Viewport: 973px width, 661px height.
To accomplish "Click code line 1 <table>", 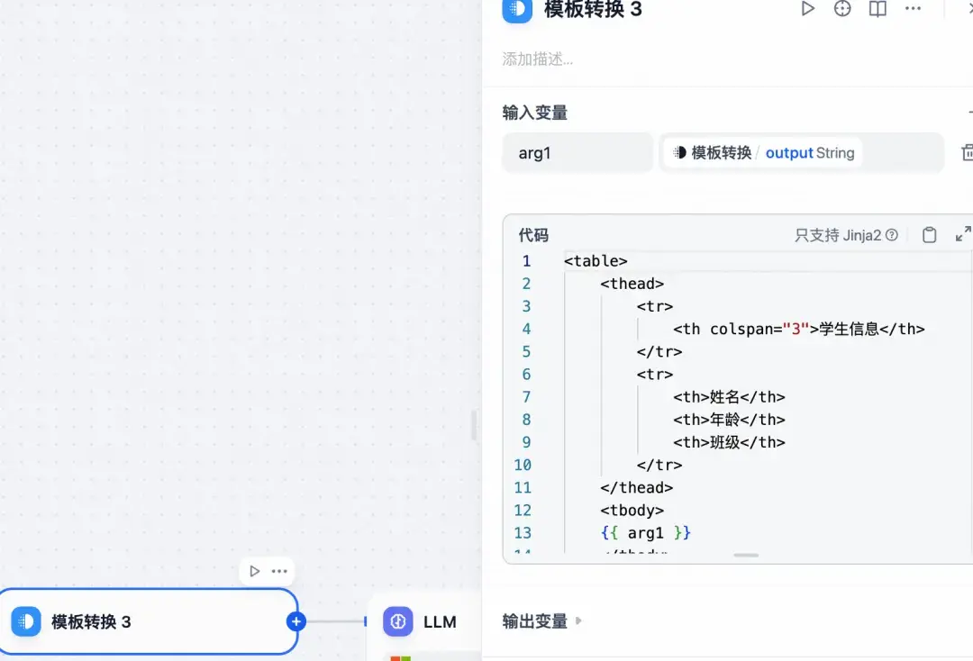I will 596,261.
